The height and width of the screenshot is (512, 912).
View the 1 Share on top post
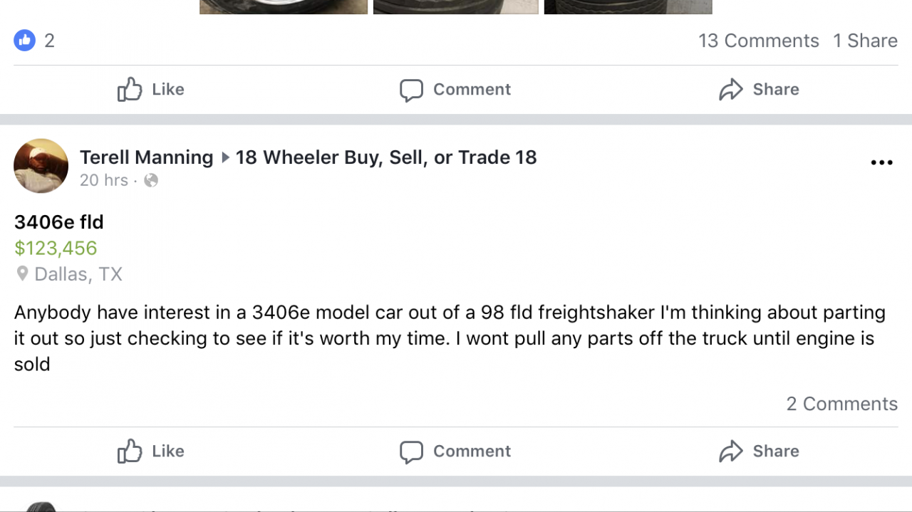point(865,41)
